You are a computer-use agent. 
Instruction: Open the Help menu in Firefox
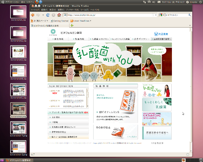tap(95, 10)
